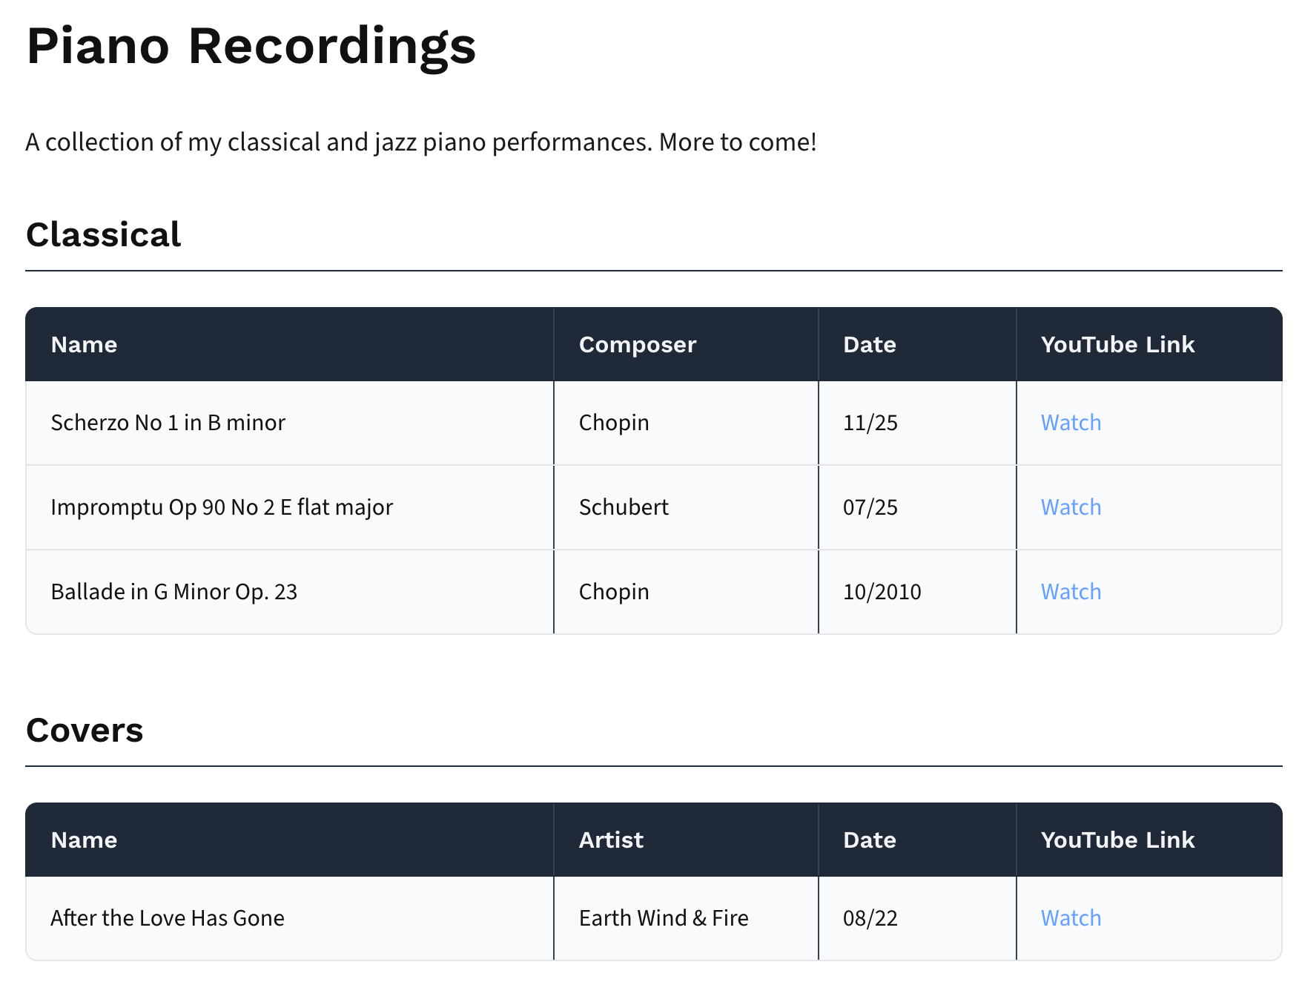Select the Covers section heading

pos(86,731)
